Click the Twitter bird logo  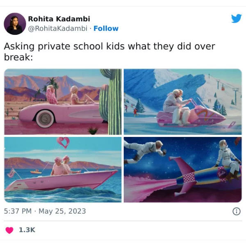[236, 18]
